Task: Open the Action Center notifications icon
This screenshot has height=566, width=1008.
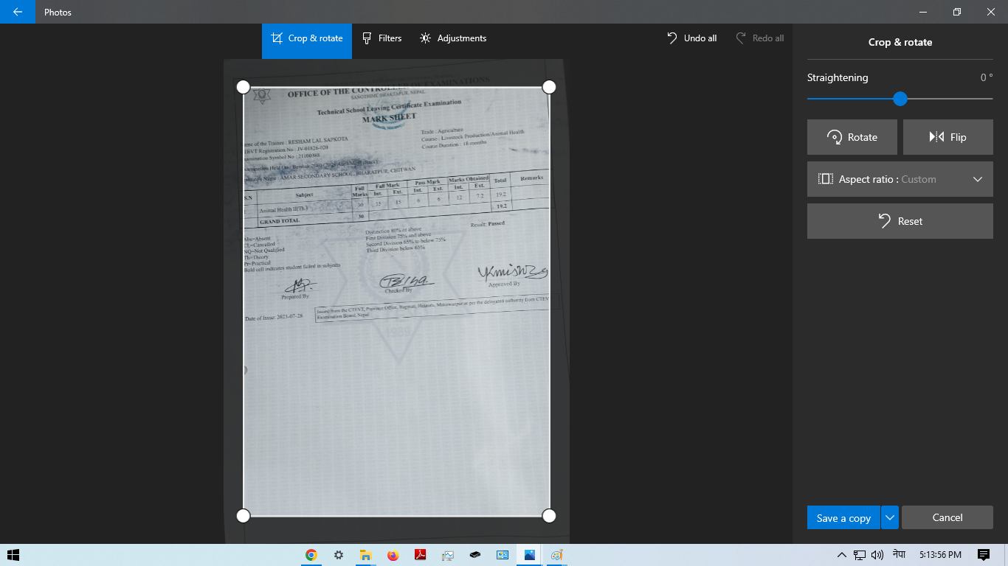Action: pos(984,555)
